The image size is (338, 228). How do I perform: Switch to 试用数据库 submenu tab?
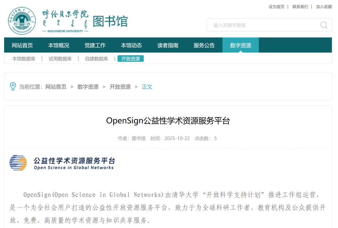click(x=60, y=59)
